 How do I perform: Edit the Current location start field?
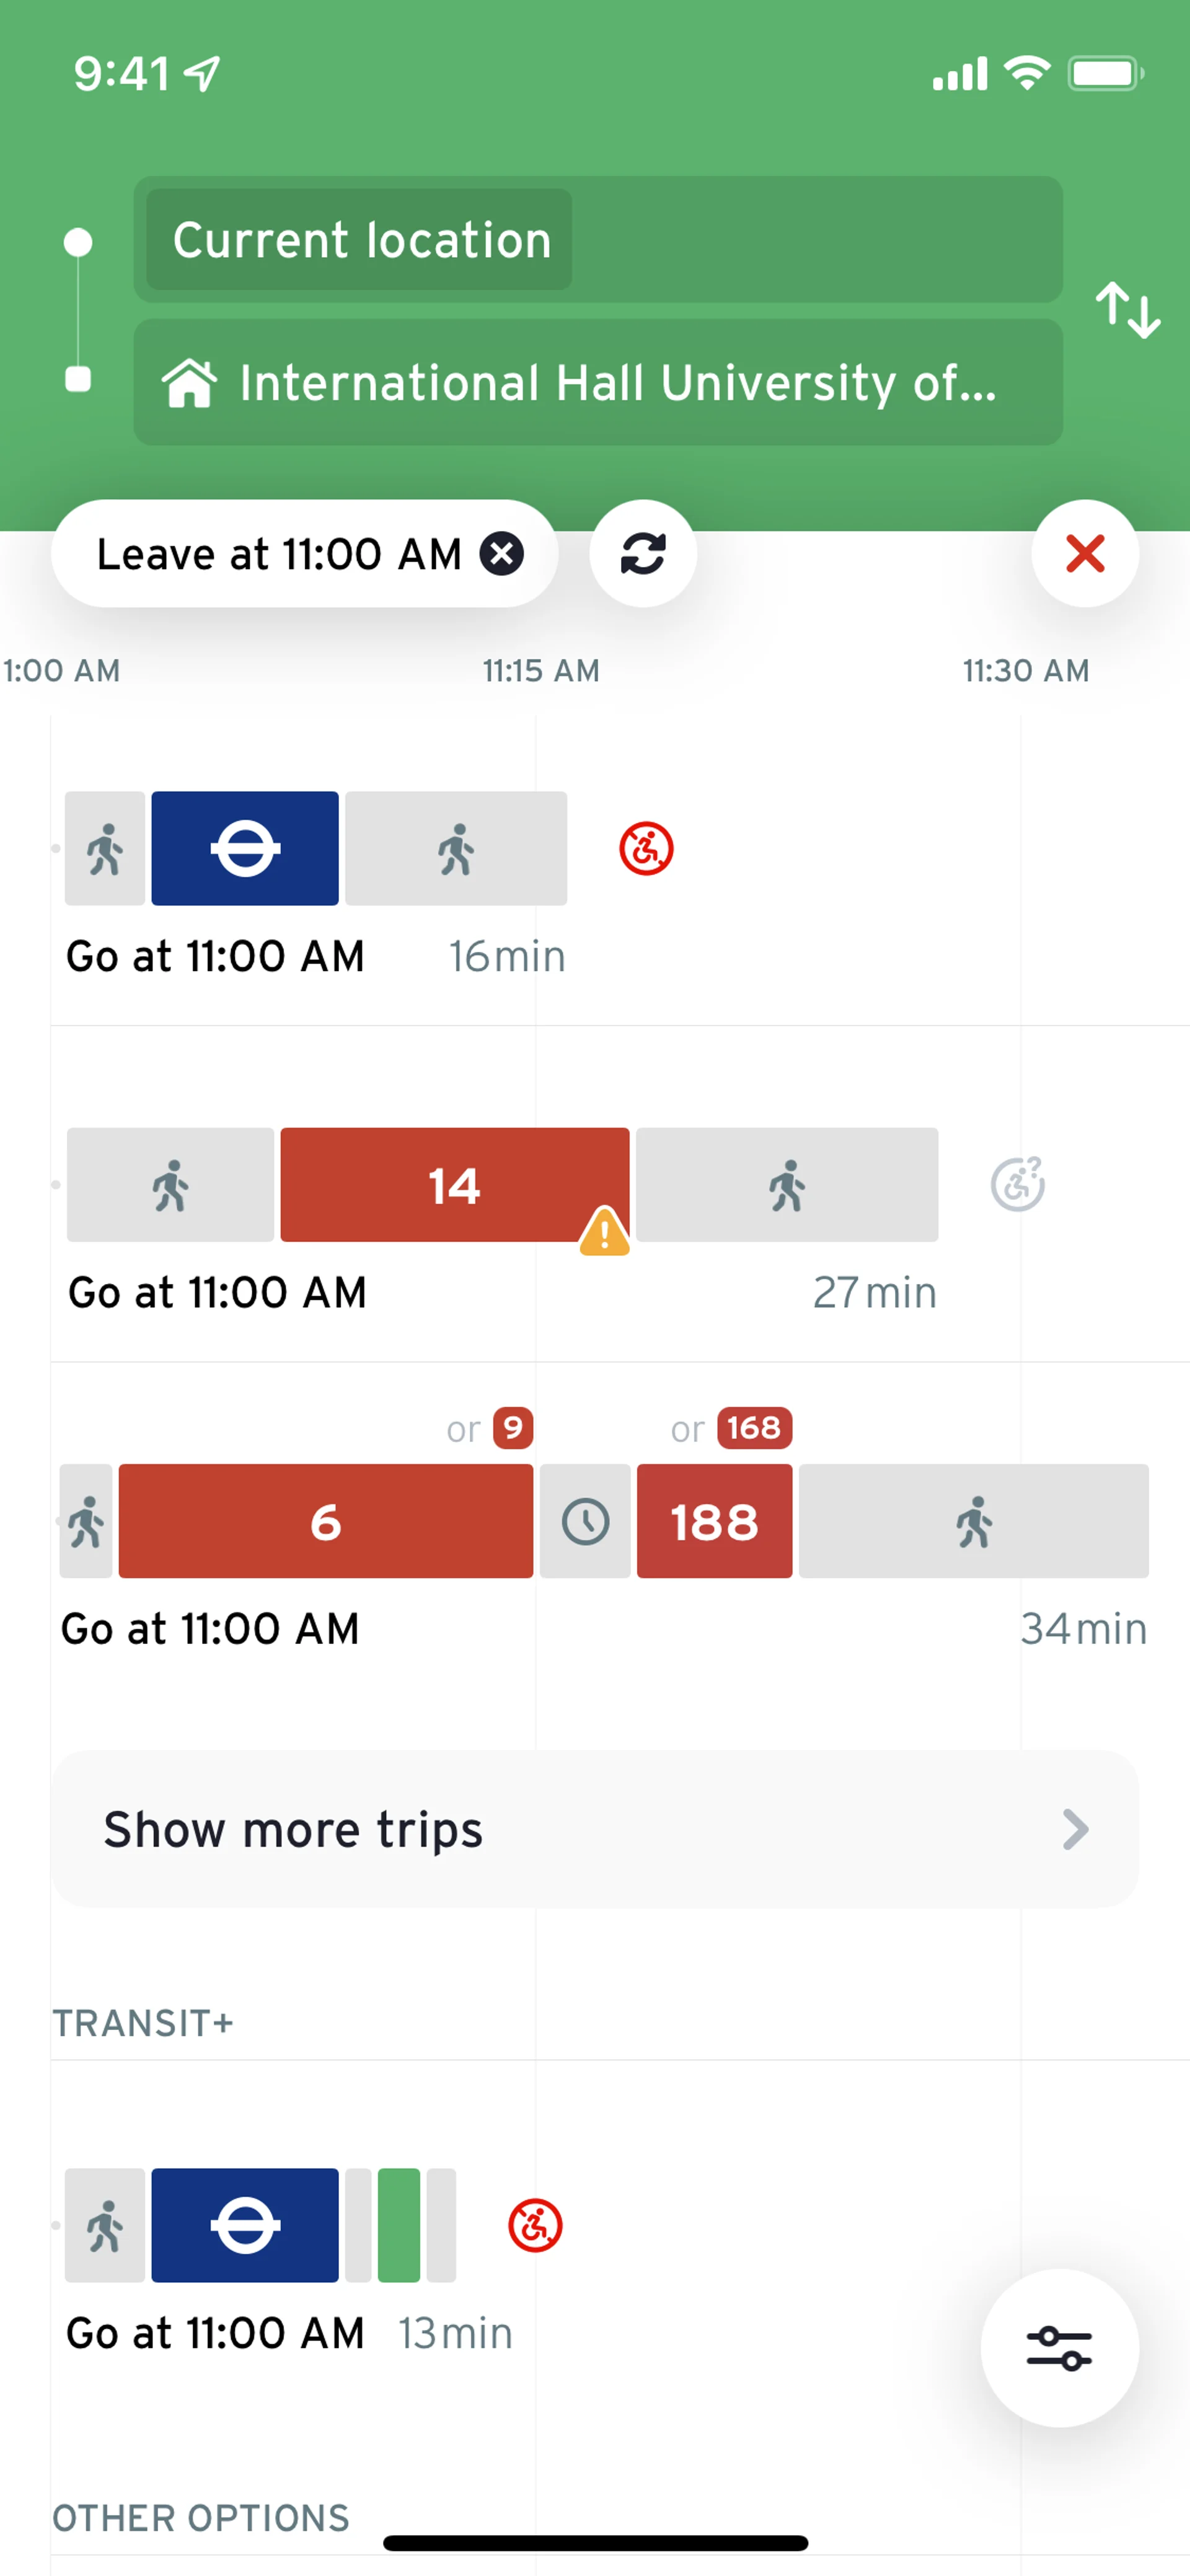point(598,240)
